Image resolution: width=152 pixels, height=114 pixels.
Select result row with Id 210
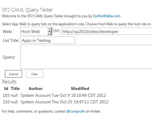(56, 102)
